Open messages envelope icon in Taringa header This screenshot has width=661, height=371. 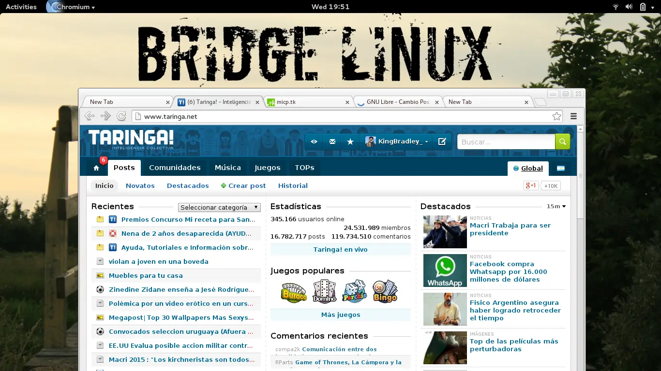[332, 142]
